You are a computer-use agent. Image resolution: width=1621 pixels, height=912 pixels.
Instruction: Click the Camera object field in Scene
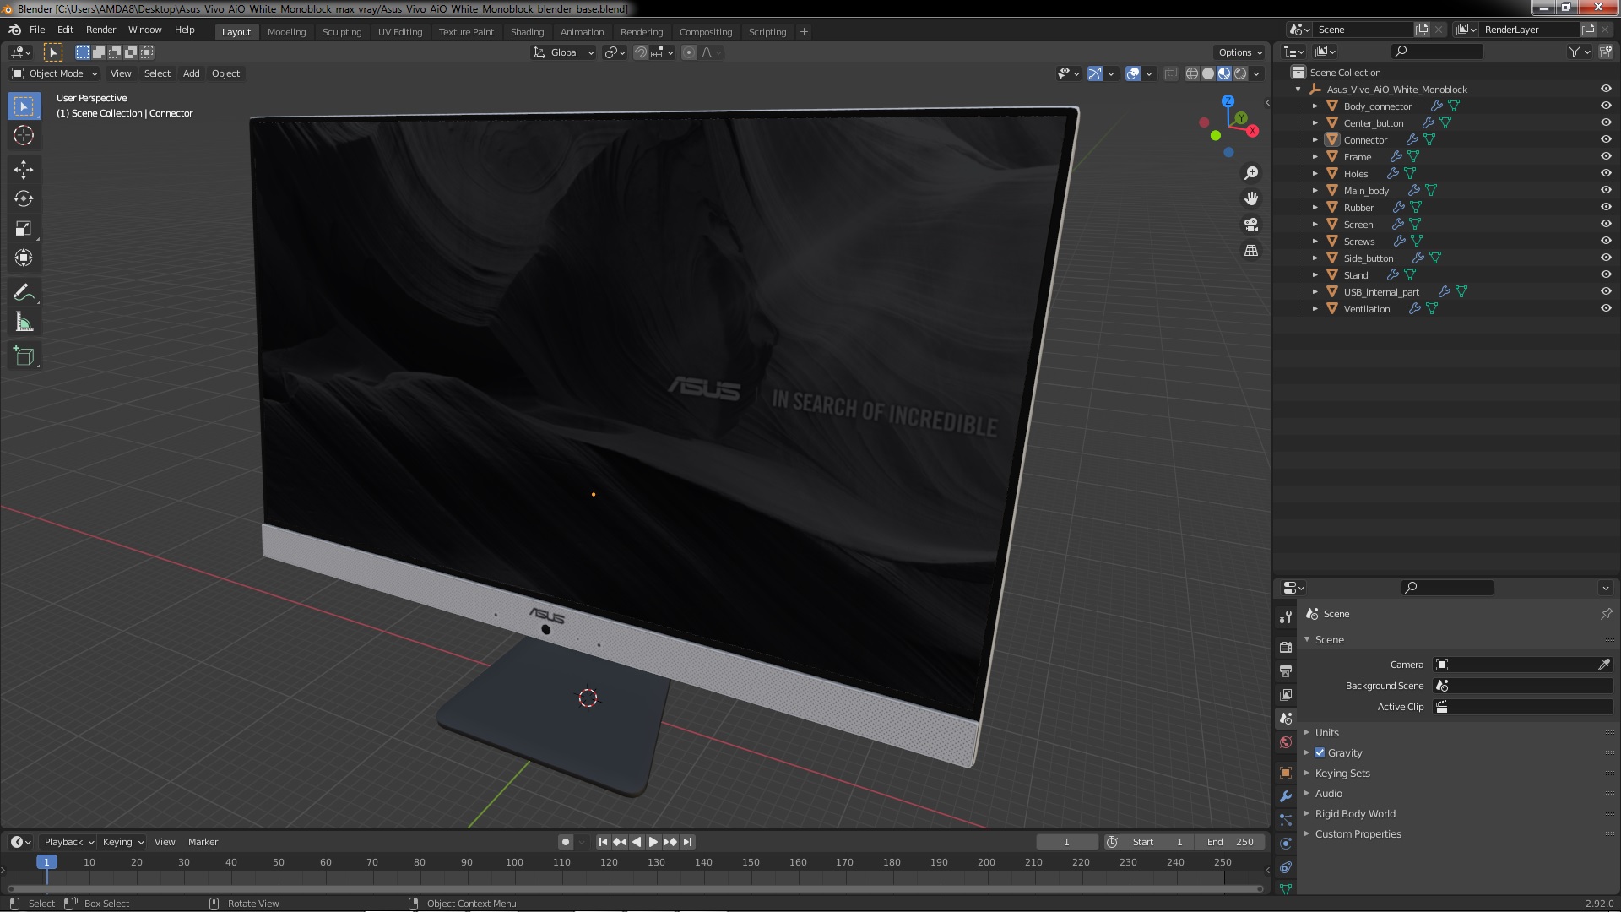[1514, 665]
